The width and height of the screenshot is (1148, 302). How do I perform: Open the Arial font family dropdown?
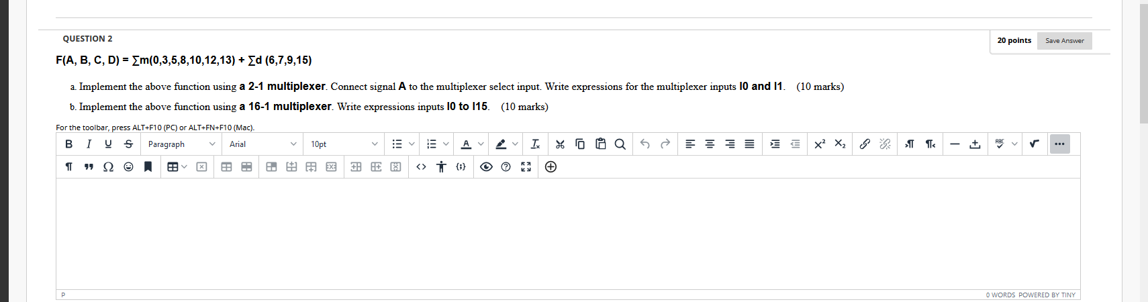click(263, 144)
